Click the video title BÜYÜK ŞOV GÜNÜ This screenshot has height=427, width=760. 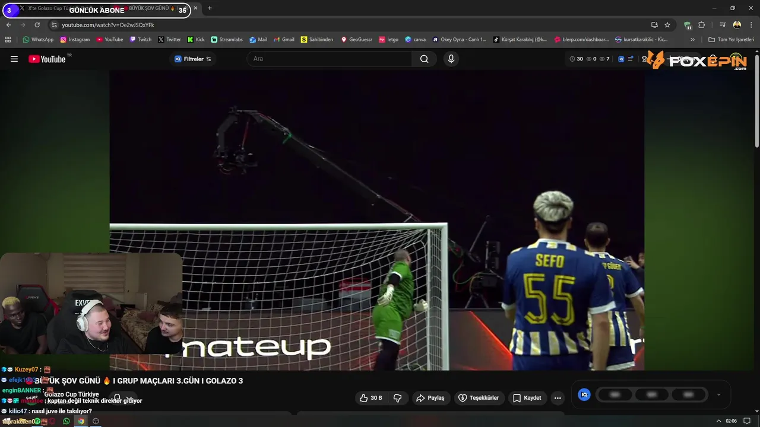[138, 381]
